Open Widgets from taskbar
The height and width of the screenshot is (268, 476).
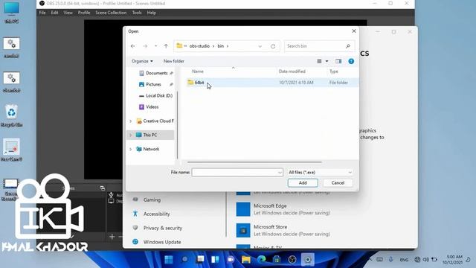point(215,260)
